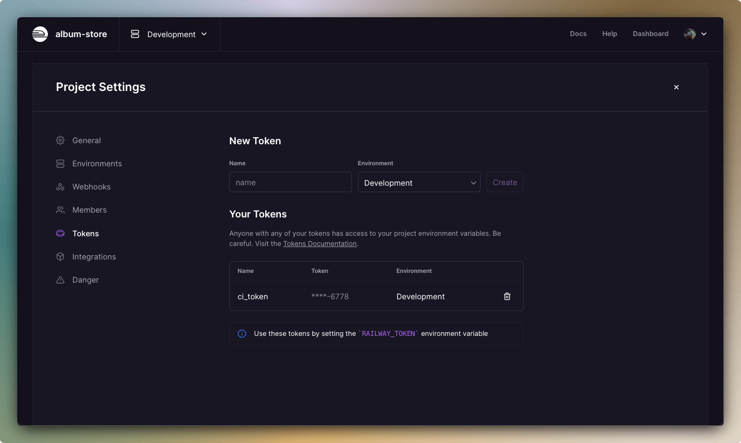
Task: Select the Tokens icon in the sidebar
Action: pos(60,233)
